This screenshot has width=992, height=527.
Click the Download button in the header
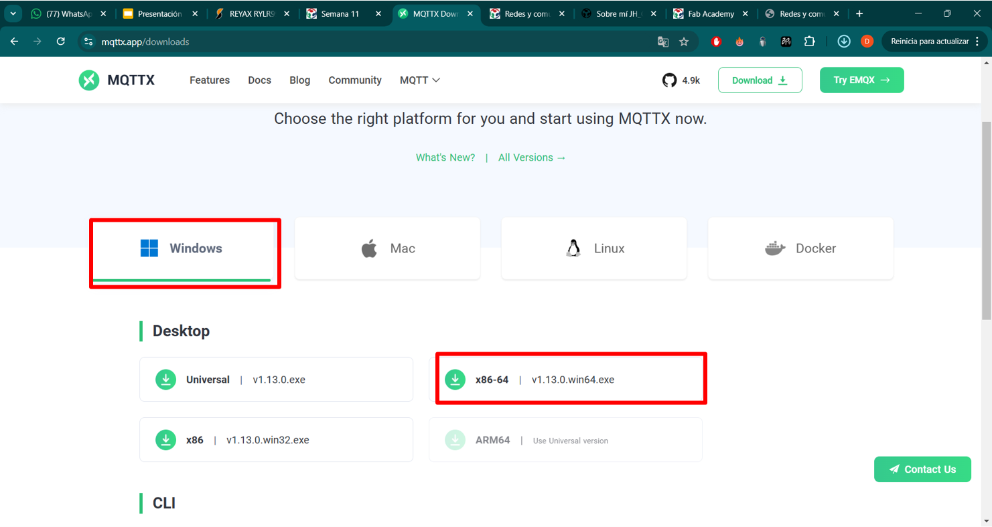(x=760, y=80)
